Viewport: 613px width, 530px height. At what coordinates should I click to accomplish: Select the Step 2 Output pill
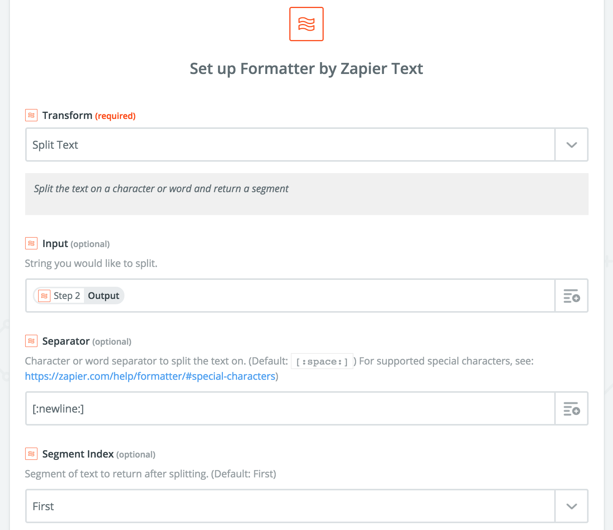click(79, 296)
